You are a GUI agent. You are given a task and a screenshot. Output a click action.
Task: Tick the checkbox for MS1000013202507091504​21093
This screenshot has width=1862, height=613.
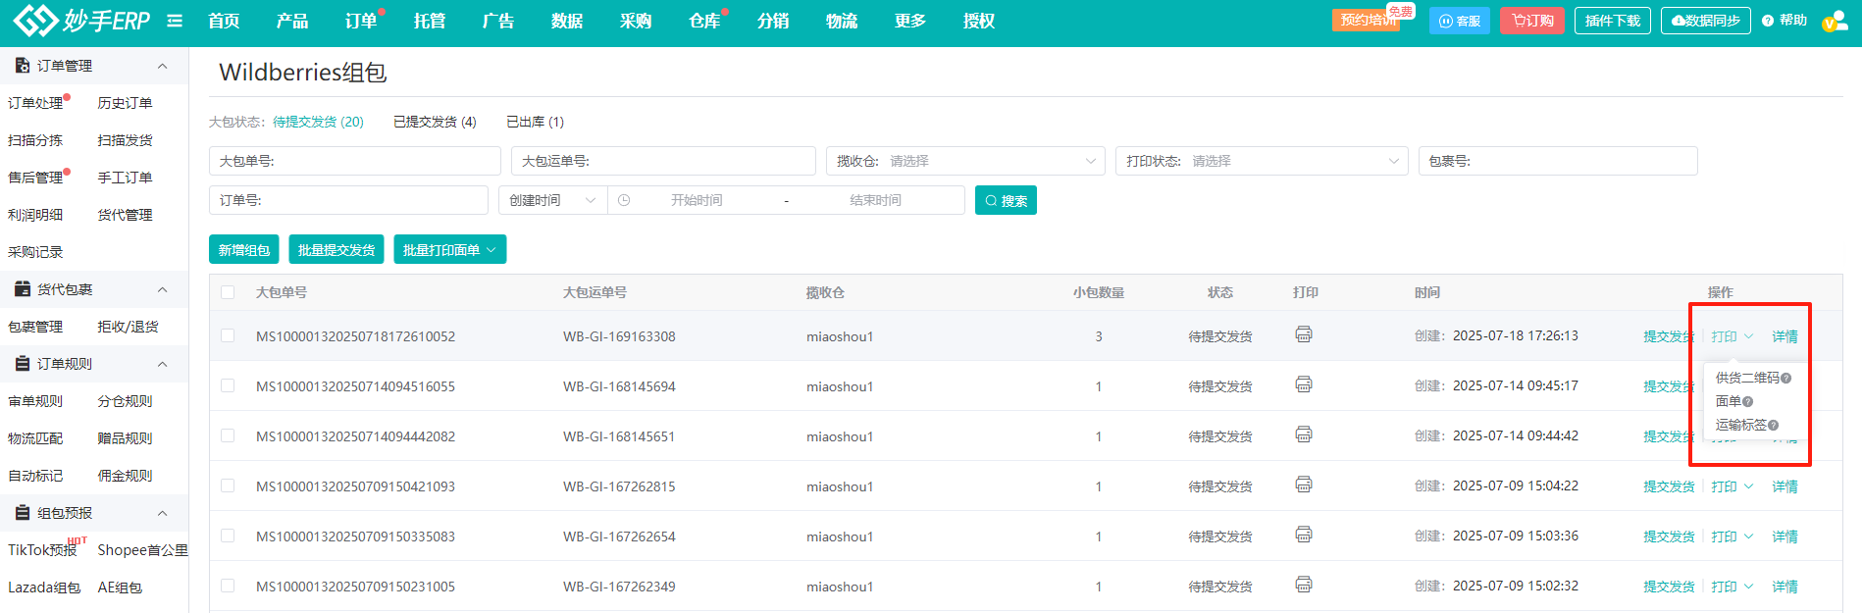(x=228, y=485)
